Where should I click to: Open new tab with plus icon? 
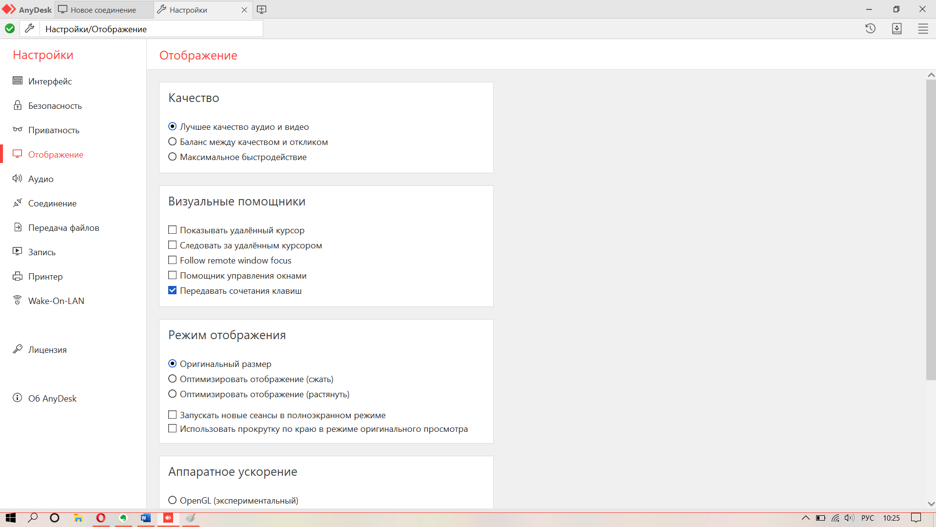click(261, 10)
